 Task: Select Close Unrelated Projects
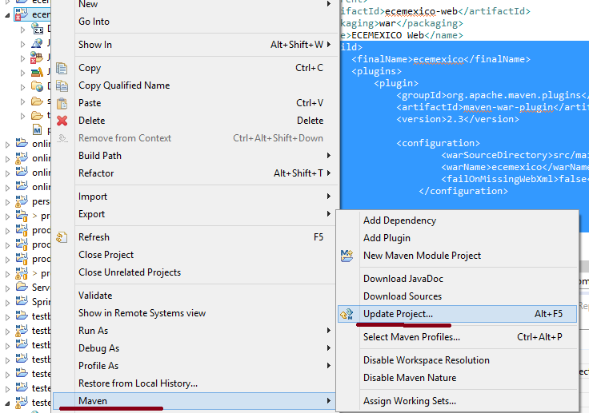(130, 272)
